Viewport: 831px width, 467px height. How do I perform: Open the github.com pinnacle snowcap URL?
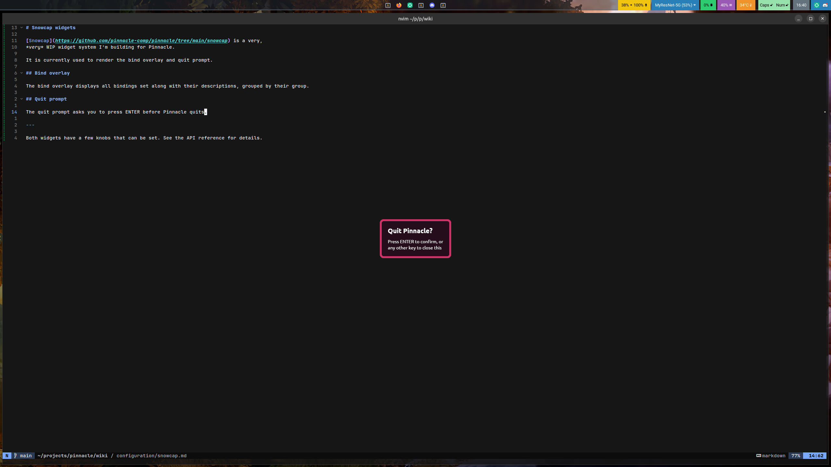pos(141,41)
